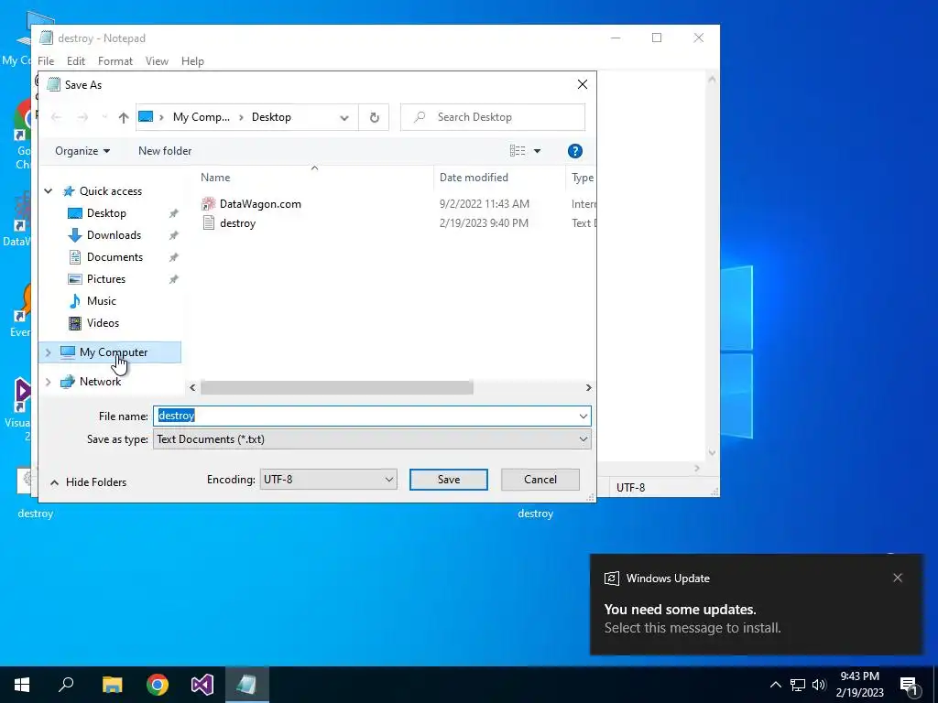The height and width of the screenshot is (703, 938).
Task: Click the Save button
Action: (449, 480)
